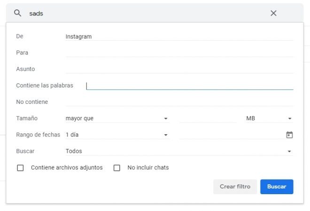Screen dimensions: 310x211
Task: Select the Asunto subject field
Action: (x=178, y=69)
